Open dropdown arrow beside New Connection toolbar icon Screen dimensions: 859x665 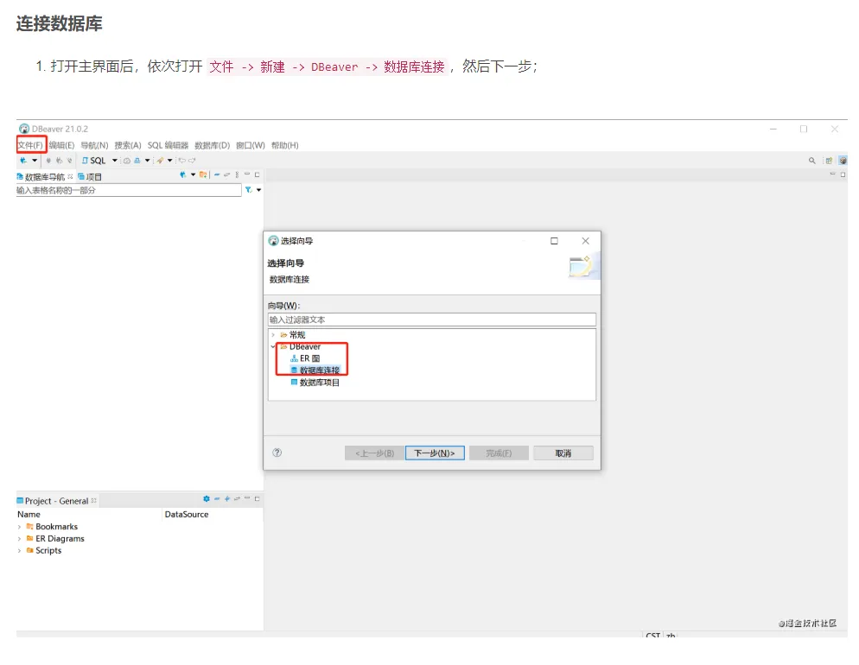(x=35, y=161)
